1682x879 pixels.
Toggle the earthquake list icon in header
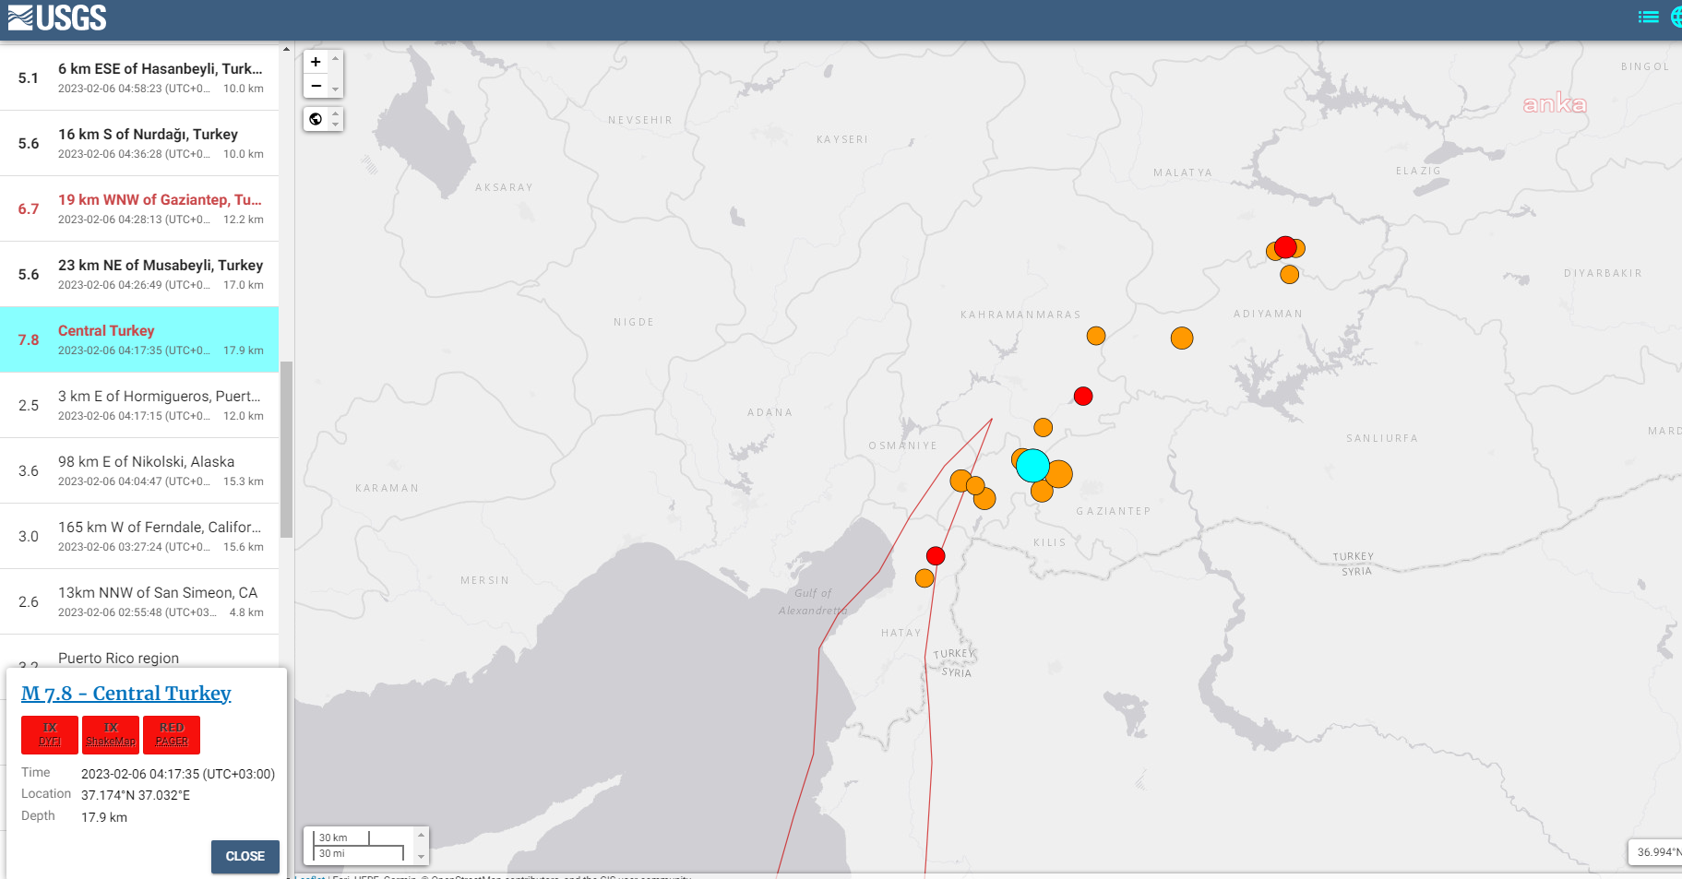pyautogui.click(x=1648, y=17)
